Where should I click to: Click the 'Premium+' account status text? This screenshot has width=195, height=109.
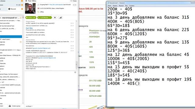click(x=94, y=31)
